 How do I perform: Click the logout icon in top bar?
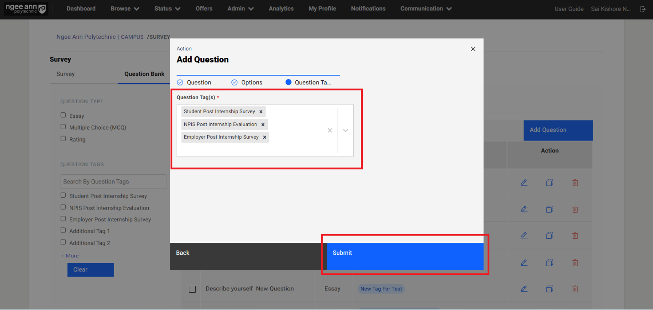coord(643,9)
